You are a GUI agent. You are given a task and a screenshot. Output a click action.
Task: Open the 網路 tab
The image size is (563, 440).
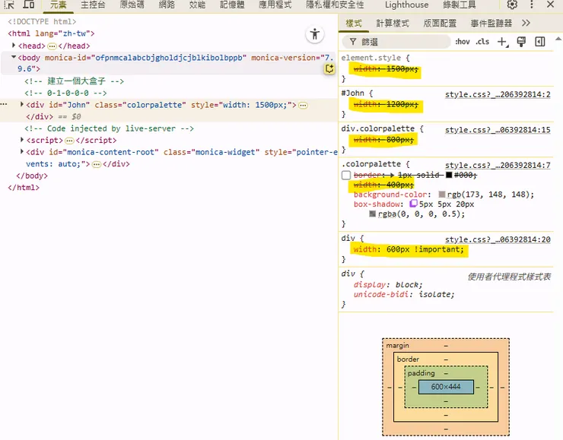coord(167,5)
